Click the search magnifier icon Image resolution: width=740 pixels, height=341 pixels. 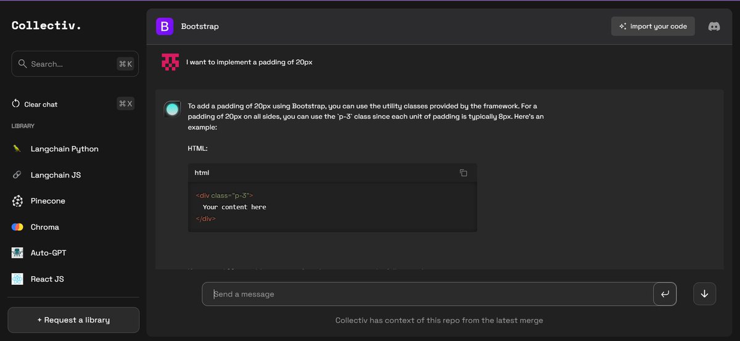point(23,64)
